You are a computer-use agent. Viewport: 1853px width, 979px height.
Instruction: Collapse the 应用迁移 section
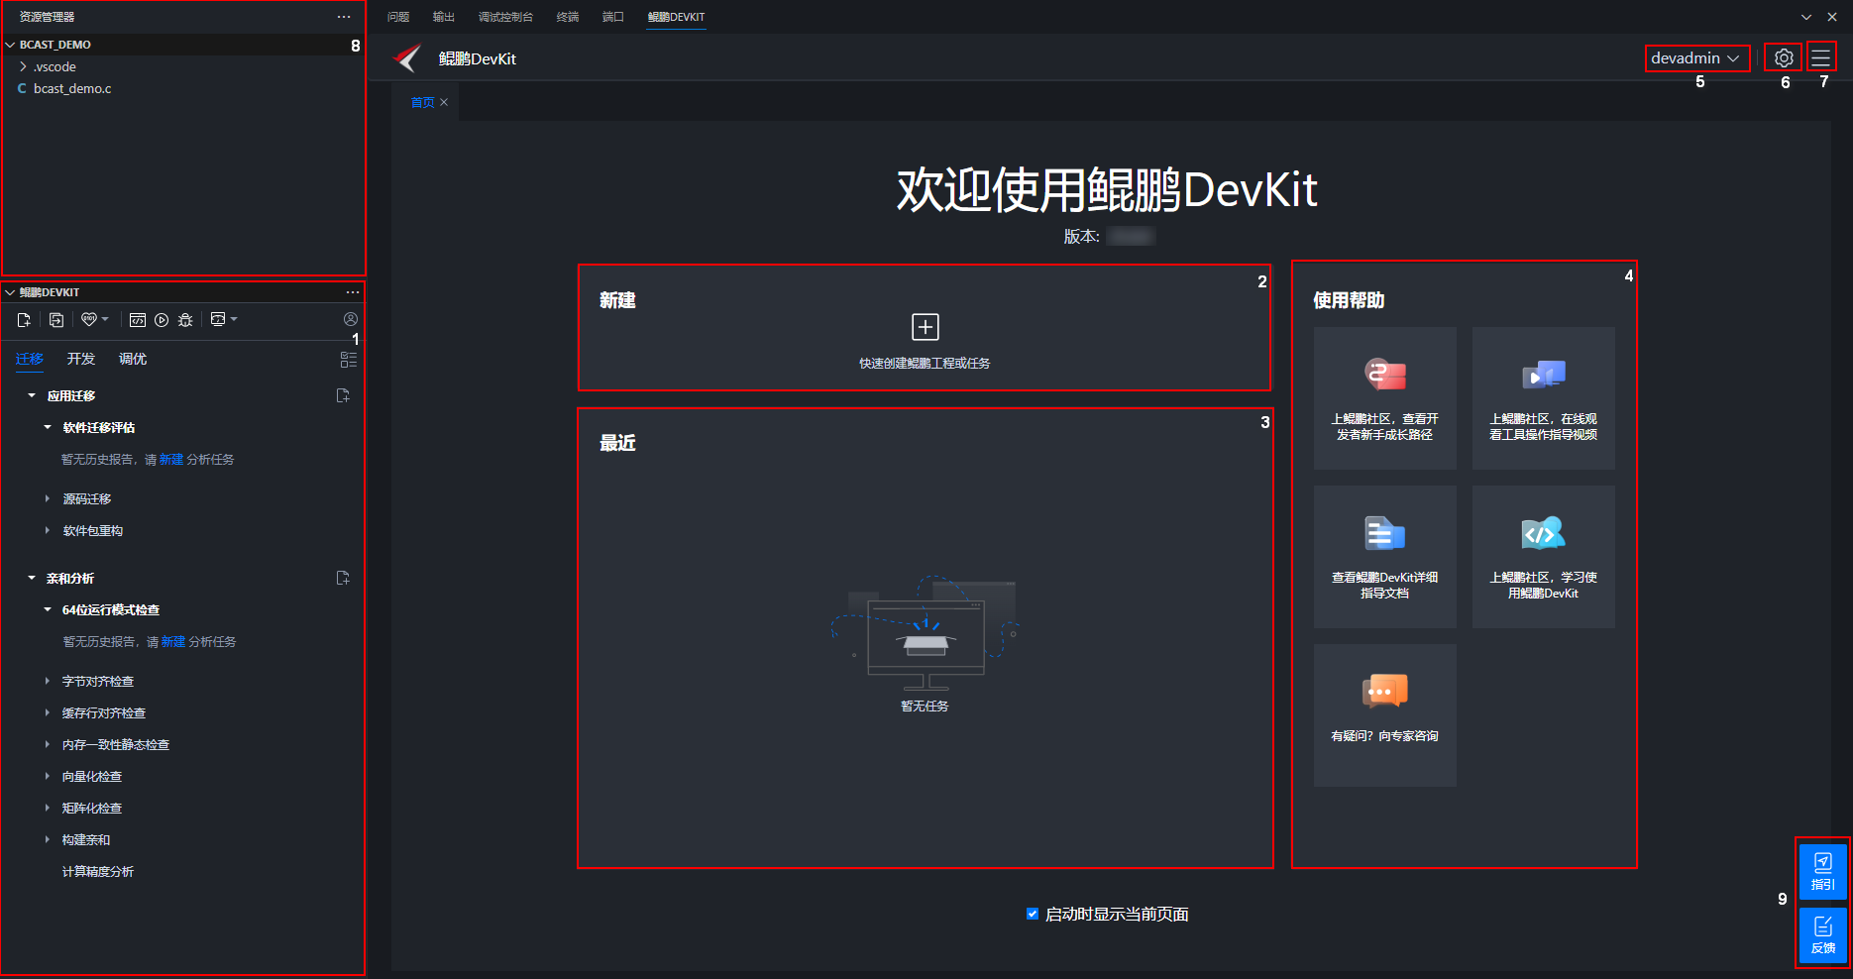32,395
